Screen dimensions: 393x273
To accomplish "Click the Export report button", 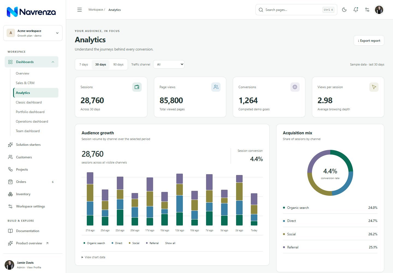I will [x=369, y=41].
